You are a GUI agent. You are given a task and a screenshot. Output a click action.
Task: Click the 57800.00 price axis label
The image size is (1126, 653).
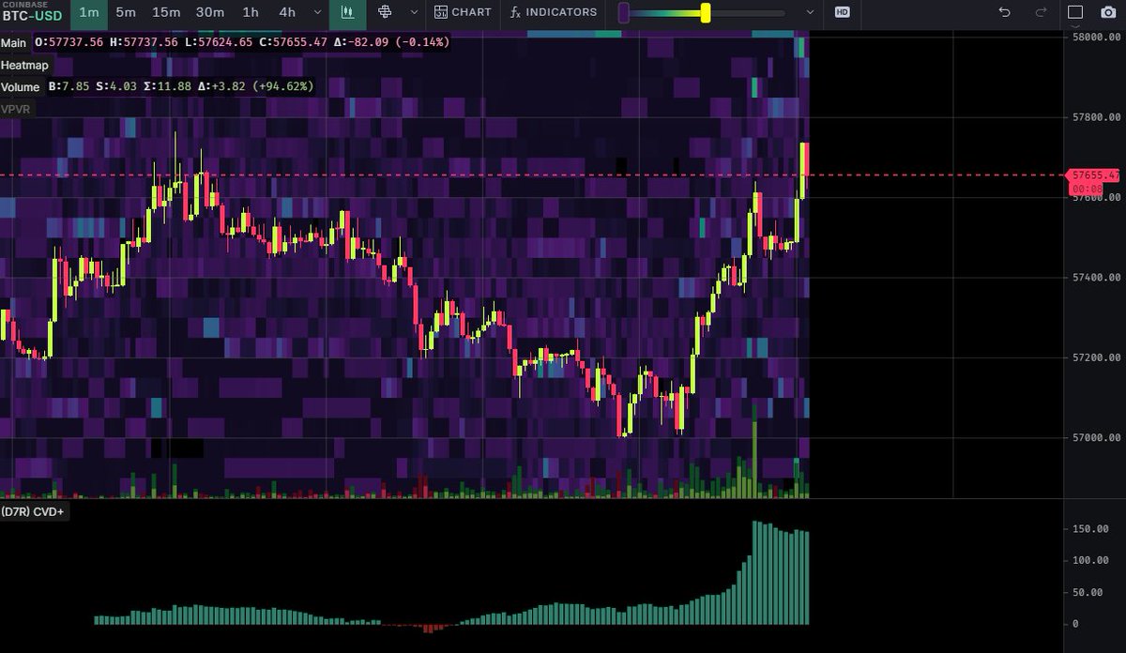tap(1095, 117)
